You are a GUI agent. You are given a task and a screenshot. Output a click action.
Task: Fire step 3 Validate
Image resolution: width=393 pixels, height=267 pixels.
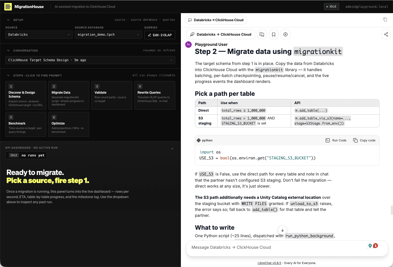coord(112,95)
